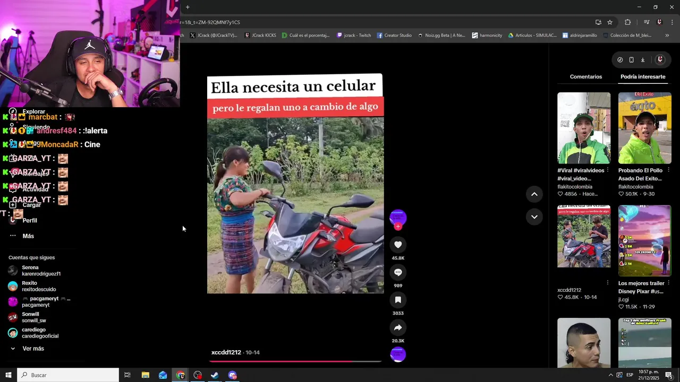Bookmark this page with the star icon

(x=610, y=22)
